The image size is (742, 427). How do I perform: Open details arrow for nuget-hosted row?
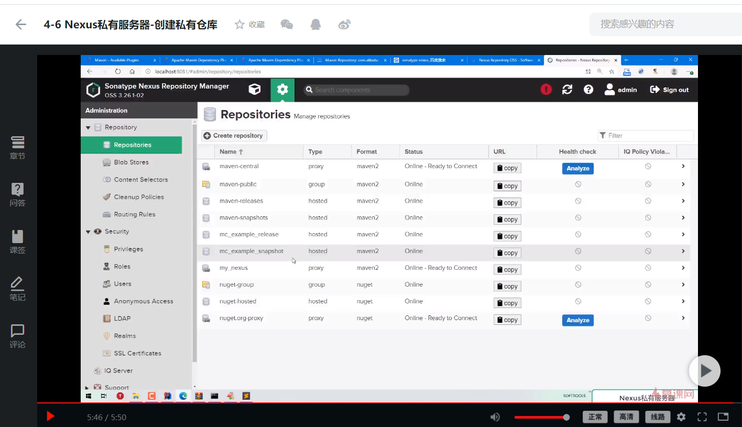683,301
